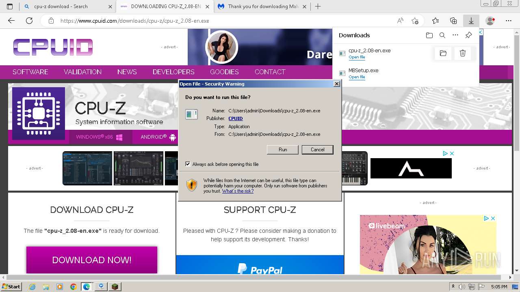The width and height of the screenshot is (520, 292).
Task: Open NEWS menu item
Action: [127, 72]
